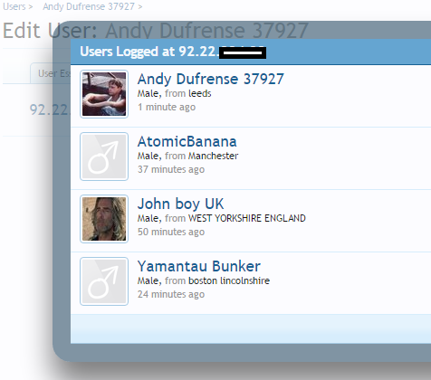The image size is (431, 380).
Task: Click the Manchester location link
Action: [x=213, y=156]
